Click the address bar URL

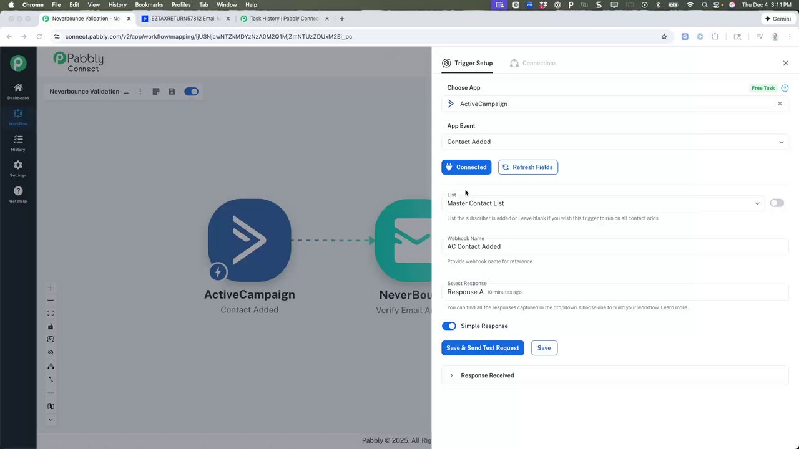(208, 37)
